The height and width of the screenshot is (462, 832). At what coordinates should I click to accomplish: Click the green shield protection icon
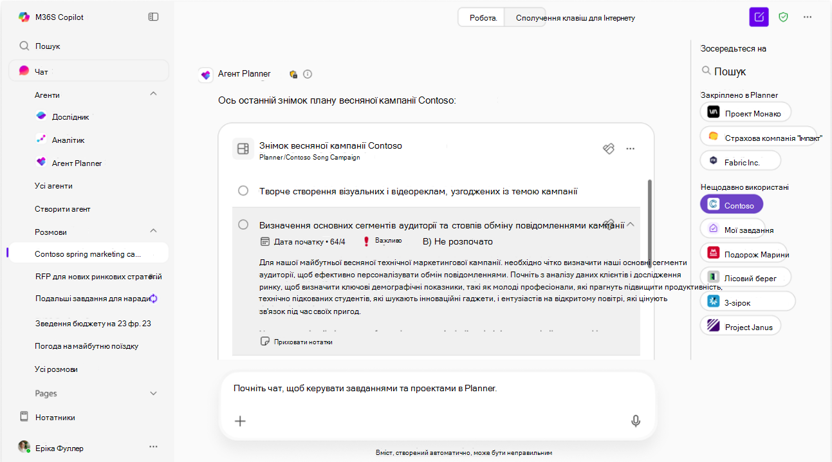pyautogui.click(x=783, y=17)
